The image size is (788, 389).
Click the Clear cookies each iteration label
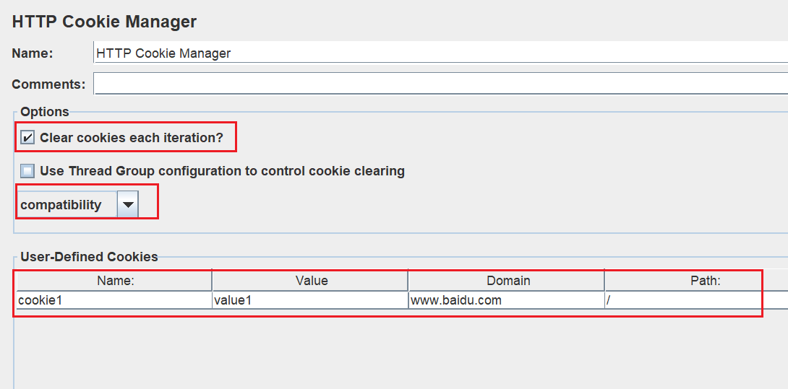click(131, 138)
